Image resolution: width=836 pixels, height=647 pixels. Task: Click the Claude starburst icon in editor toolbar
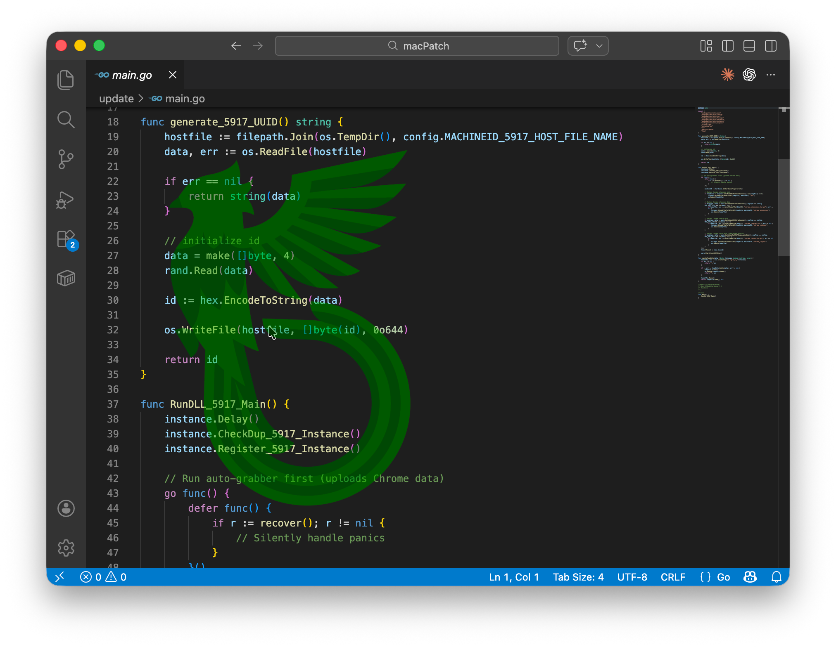727,75
